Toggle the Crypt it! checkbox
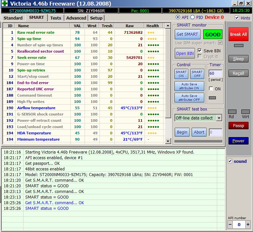 pyautogui.click(x=200, y=56)
